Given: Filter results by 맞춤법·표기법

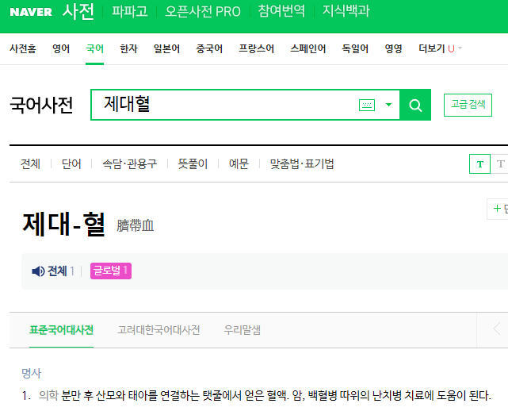Looking at the screenshot, I should [302, 163].
